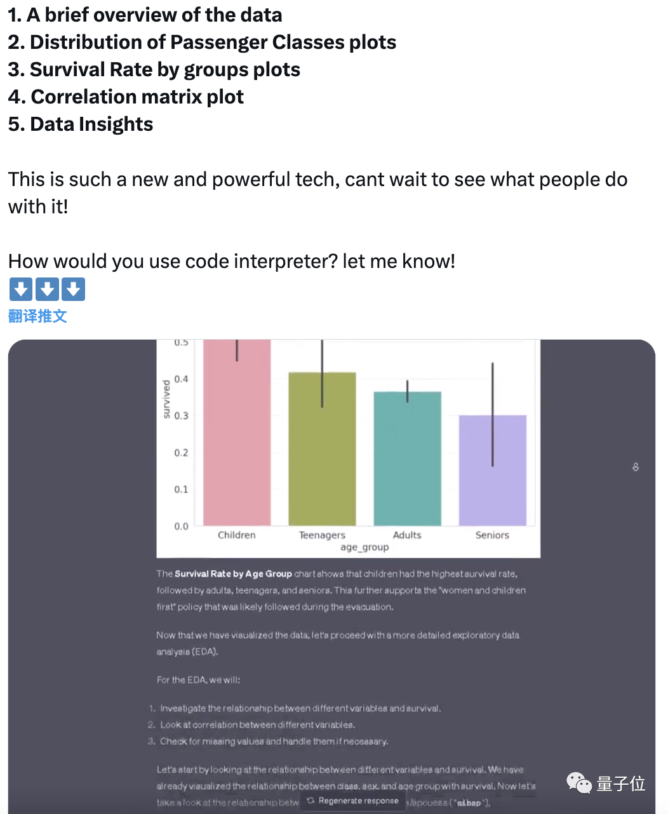Click the refresh icon in Regenerate response
Viewport: 668px width, 814px height.
(x=311, y=801)
